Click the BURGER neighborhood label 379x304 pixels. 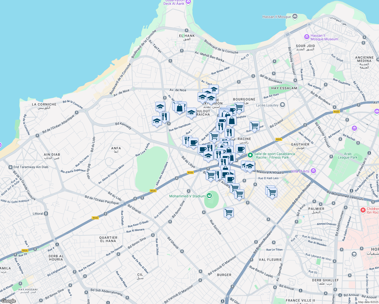pyautogui.click(x=224, y=275)
